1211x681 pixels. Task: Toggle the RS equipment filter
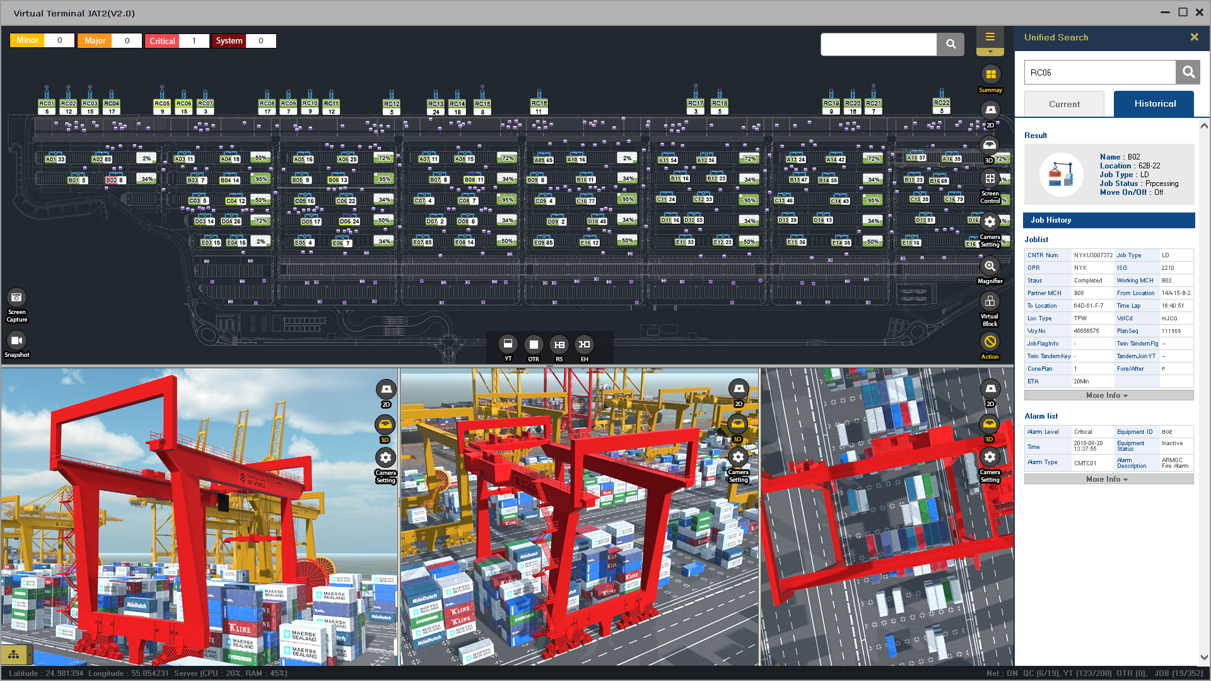tap(559, 345)
